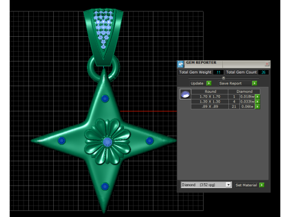The height and width of the screenshot is (217, 290).
Task: Click the green arrow next to Update
Action: 209,83
